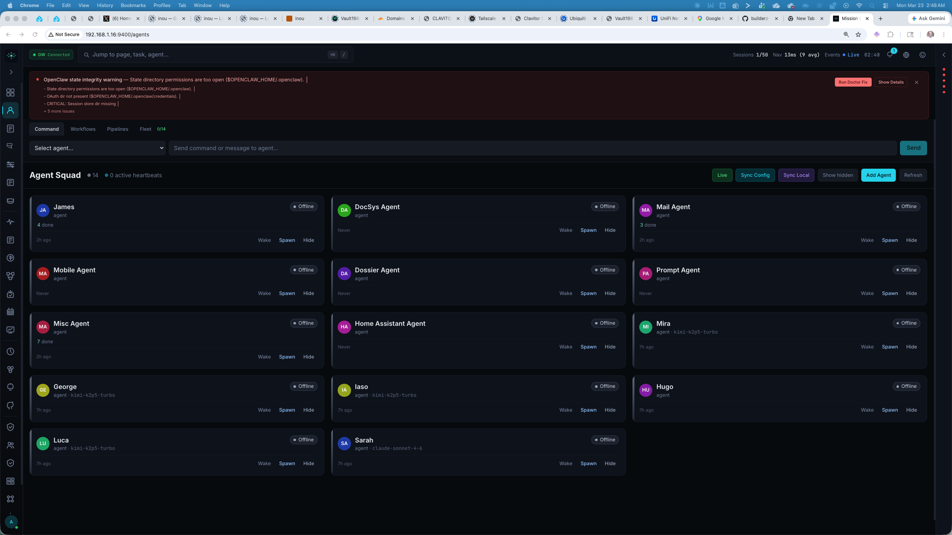The height and width of the screenshot is (535, 952).
Task: Open the GitHub icon in sidebar
Action: (10, 405)
